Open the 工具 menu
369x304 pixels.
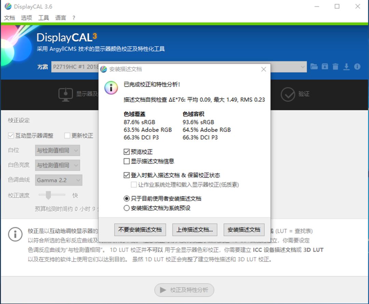[43, 18]
